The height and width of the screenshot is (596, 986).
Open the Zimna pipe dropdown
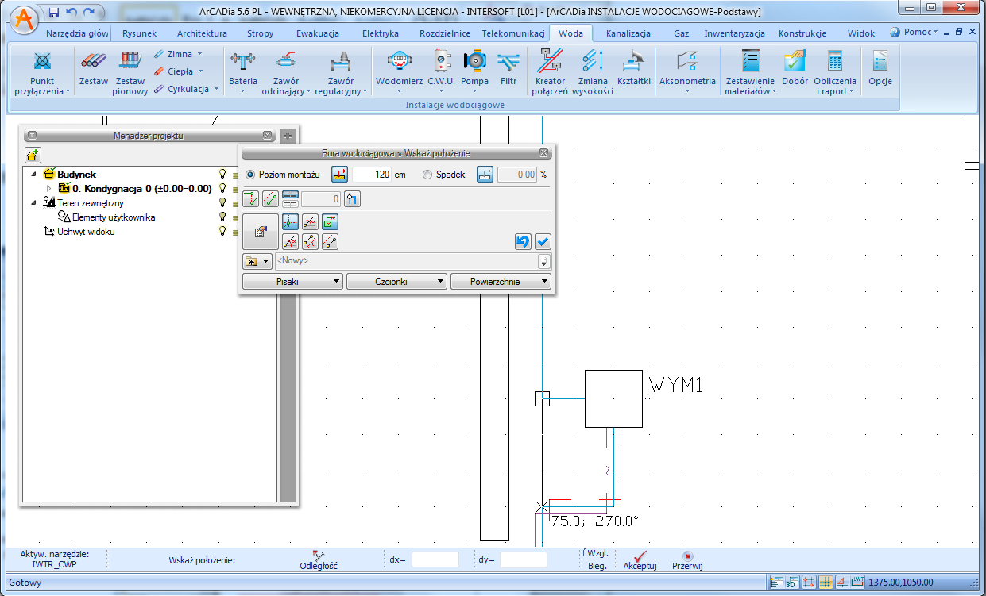pos(199,54)
